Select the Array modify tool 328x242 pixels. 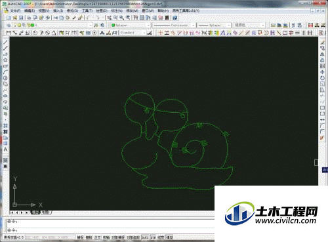[x=322, y=66]
